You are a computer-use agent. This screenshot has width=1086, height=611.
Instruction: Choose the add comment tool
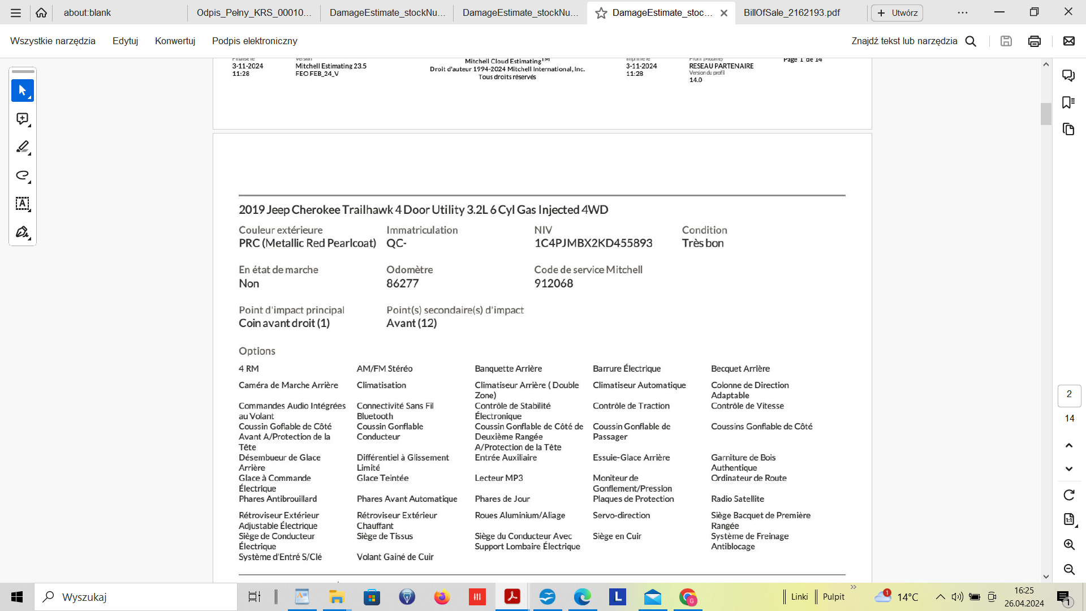(x=23, y=119)
